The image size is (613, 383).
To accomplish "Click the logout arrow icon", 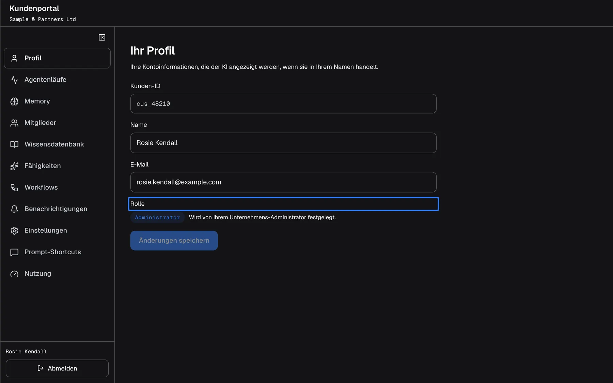I will click(41, 368).
